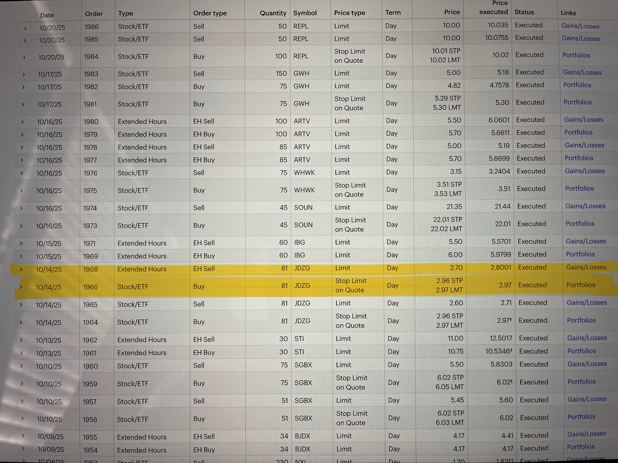
Task: Expand highlighted order 1968 row
Action: (x=21, y=269)
